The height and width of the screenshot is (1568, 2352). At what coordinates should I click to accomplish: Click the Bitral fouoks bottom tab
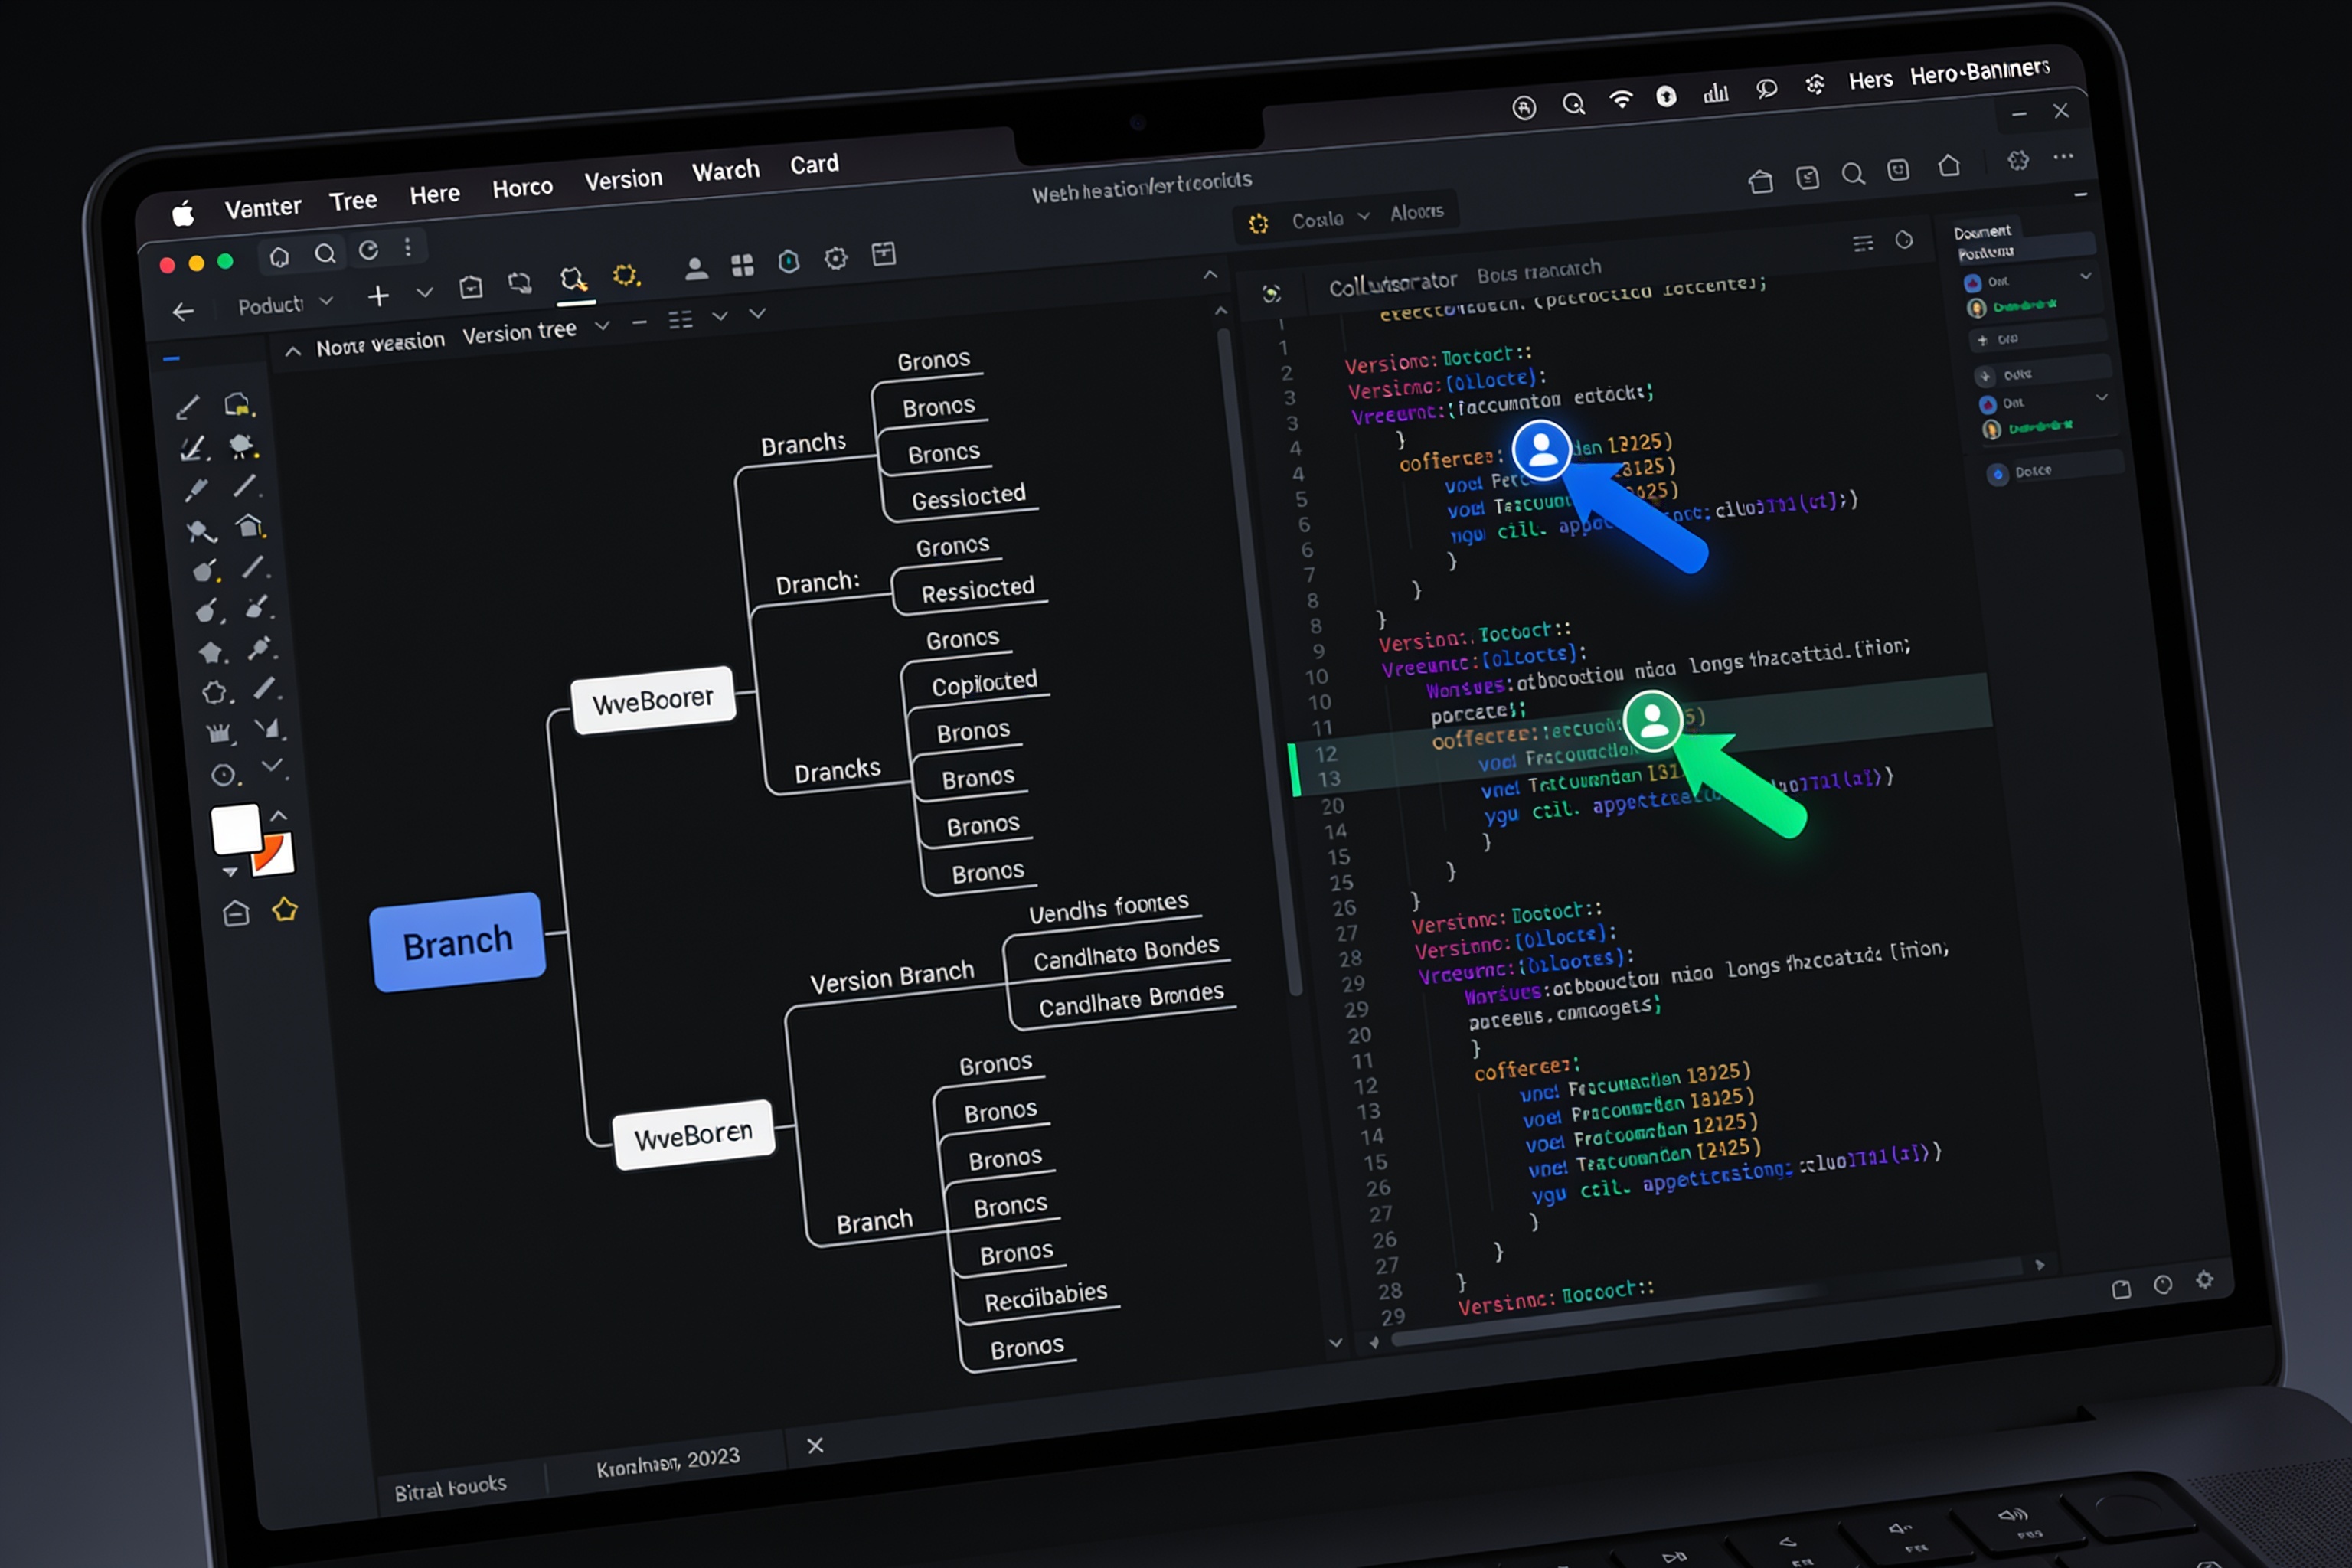click(x=450, y=1487)
